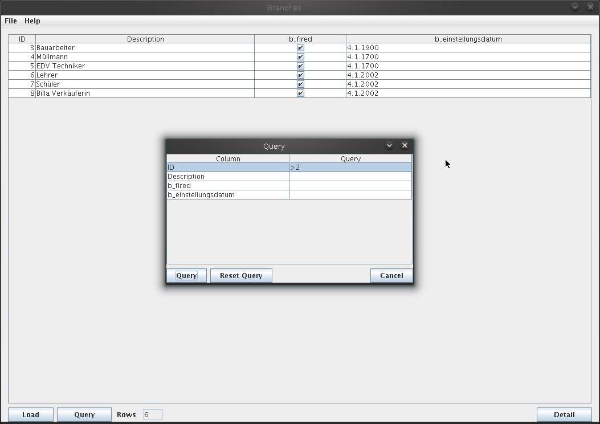Open the File menu

[11, 21]
